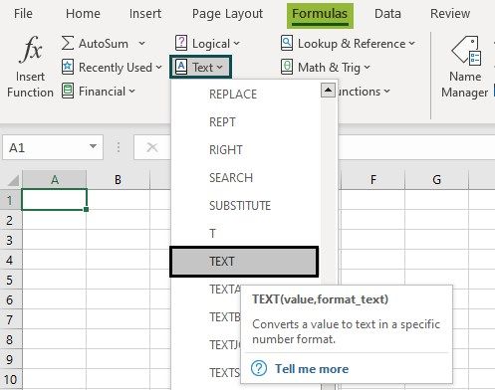
Task: Open the Name Manager tag icon
Action: point(466,51)
